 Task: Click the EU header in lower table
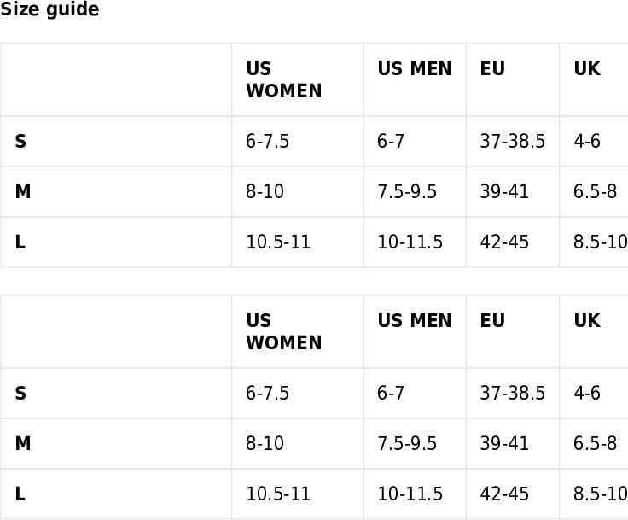(x=492, y=321)
